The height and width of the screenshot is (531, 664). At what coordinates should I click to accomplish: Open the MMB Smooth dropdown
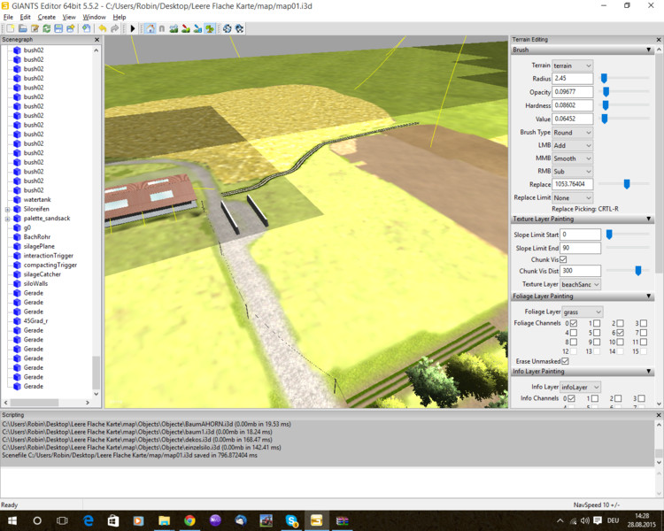coord(572,158)
